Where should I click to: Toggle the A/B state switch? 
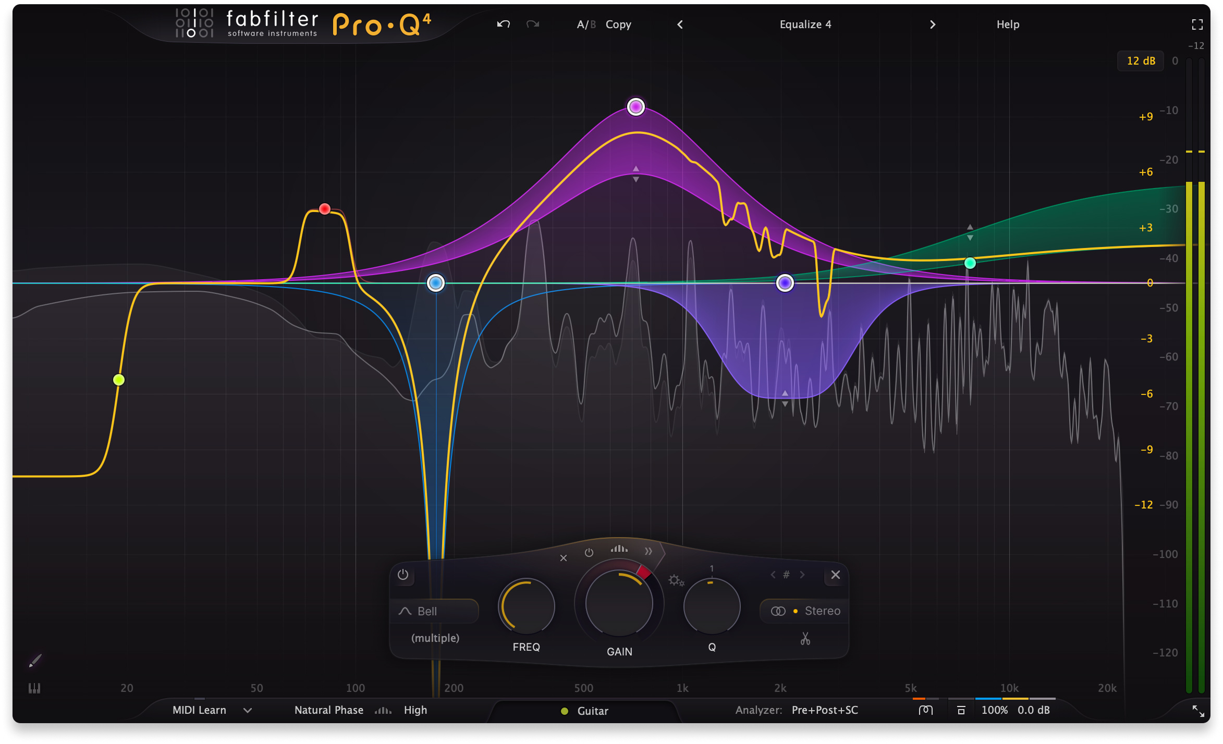pyautogui.click(x=586, y=24)
